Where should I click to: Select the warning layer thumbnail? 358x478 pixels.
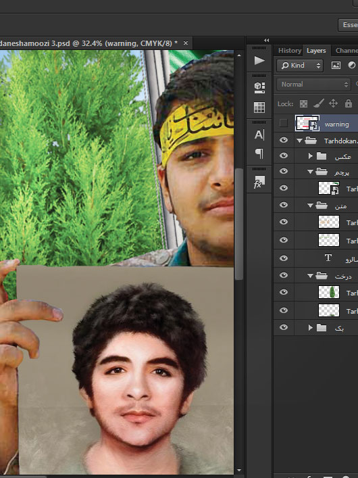307,123
